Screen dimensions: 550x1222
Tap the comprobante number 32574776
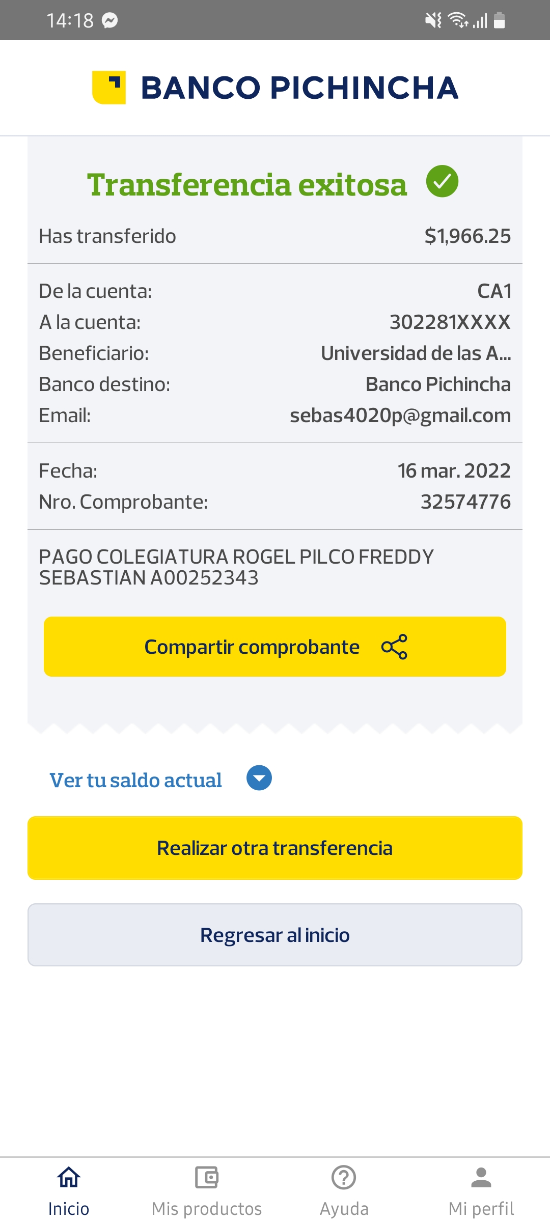(465, 502)
